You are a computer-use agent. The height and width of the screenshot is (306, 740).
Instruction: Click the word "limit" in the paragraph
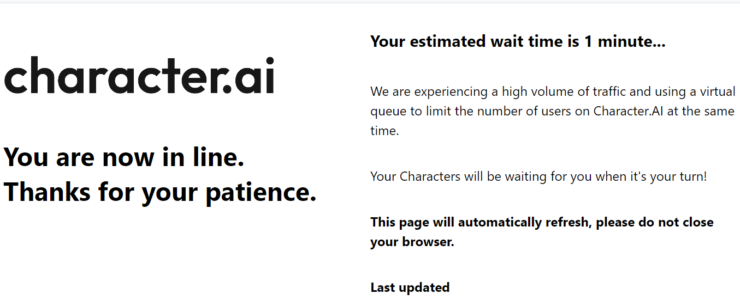(439, 111)
